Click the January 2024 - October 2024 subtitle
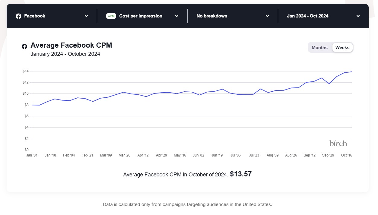 65,54
